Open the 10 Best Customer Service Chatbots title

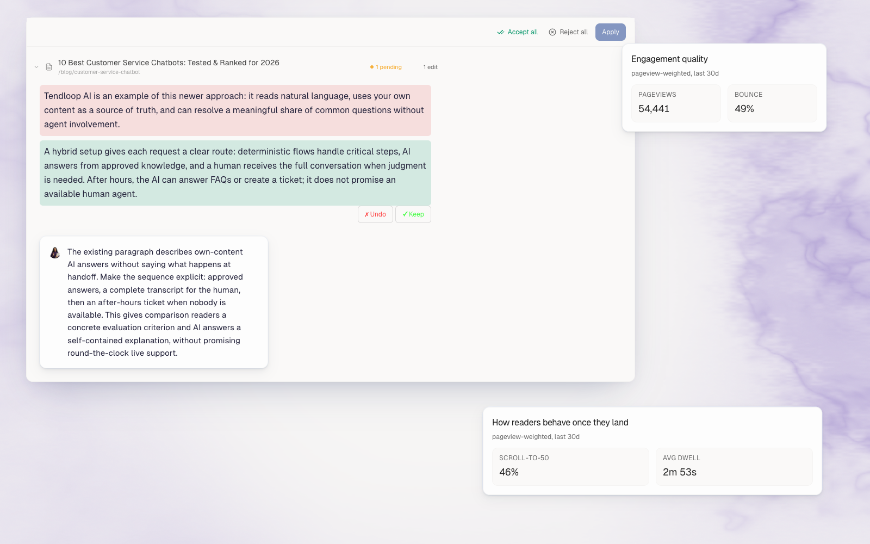point(169,63)
